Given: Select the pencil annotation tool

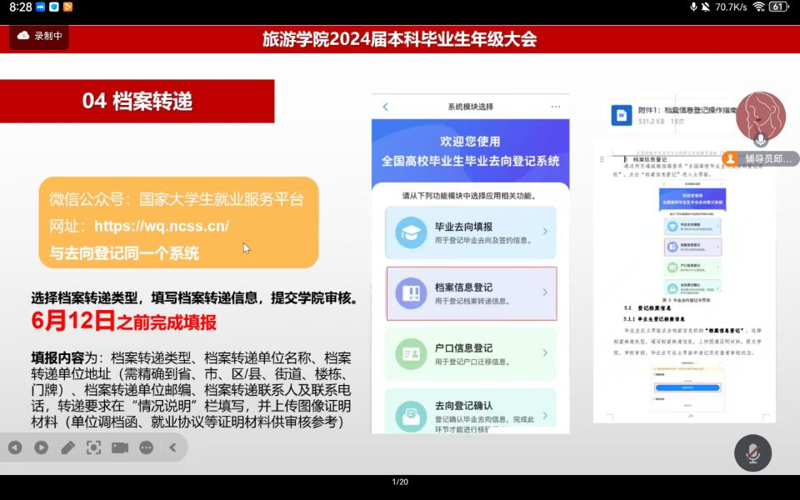Looking at the screenshot, I should (x=67, y=447).
